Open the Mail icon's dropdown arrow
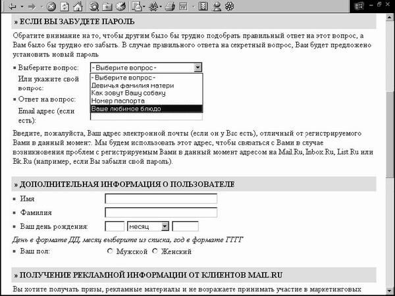395x296 pixels. click(x=144, y=7)
